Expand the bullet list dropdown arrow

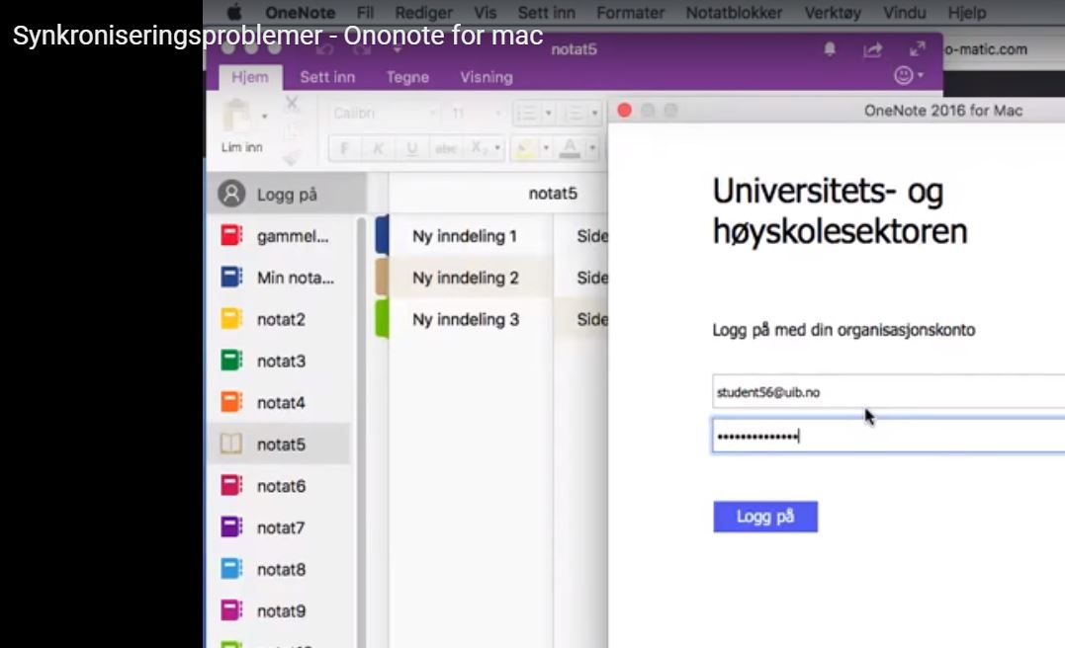click(548, 114)
